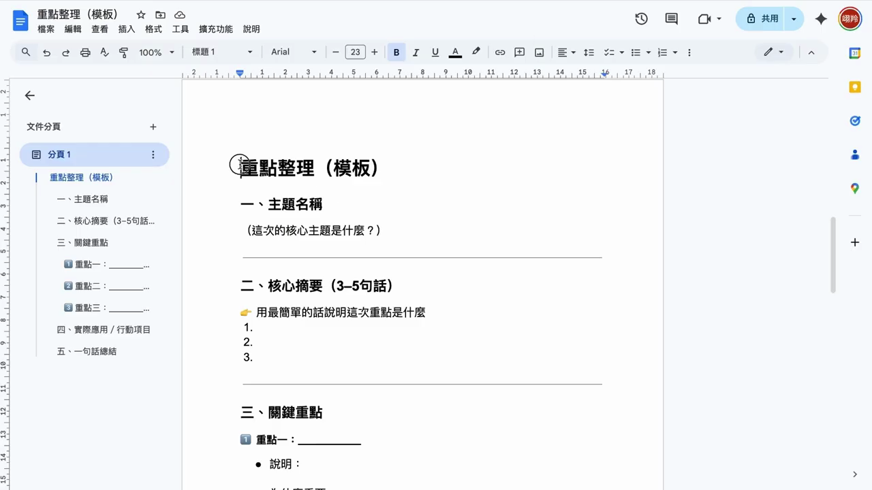Screen dimensions: 872x490
Task: Add a new document tab
Action: coord(153,127)
